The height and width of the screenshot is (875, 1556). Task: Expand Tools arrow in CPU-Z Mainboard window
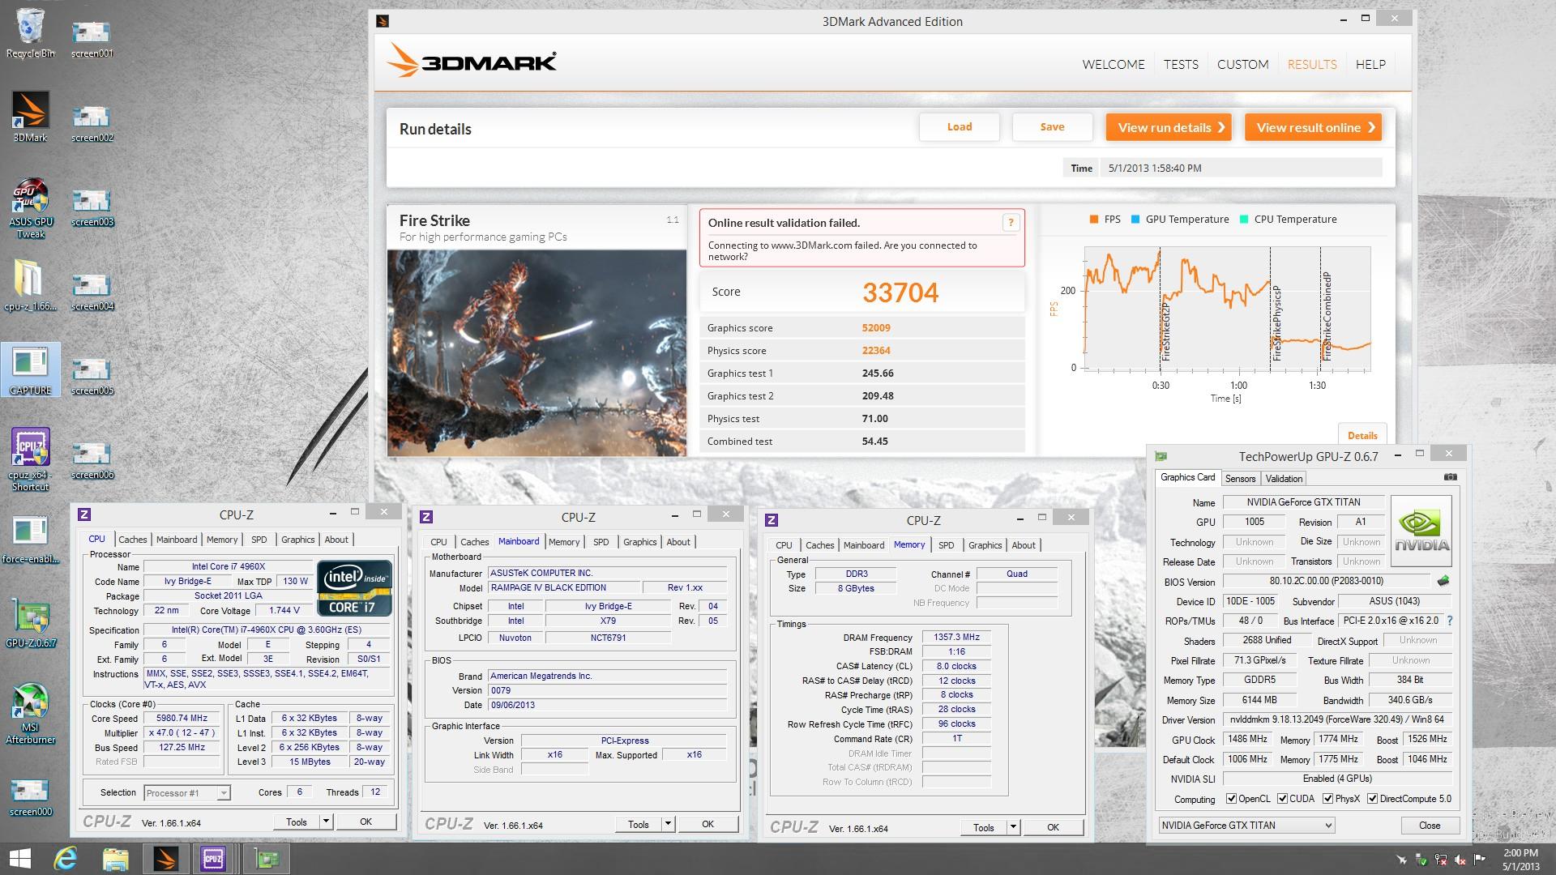[x=668, y=824]
